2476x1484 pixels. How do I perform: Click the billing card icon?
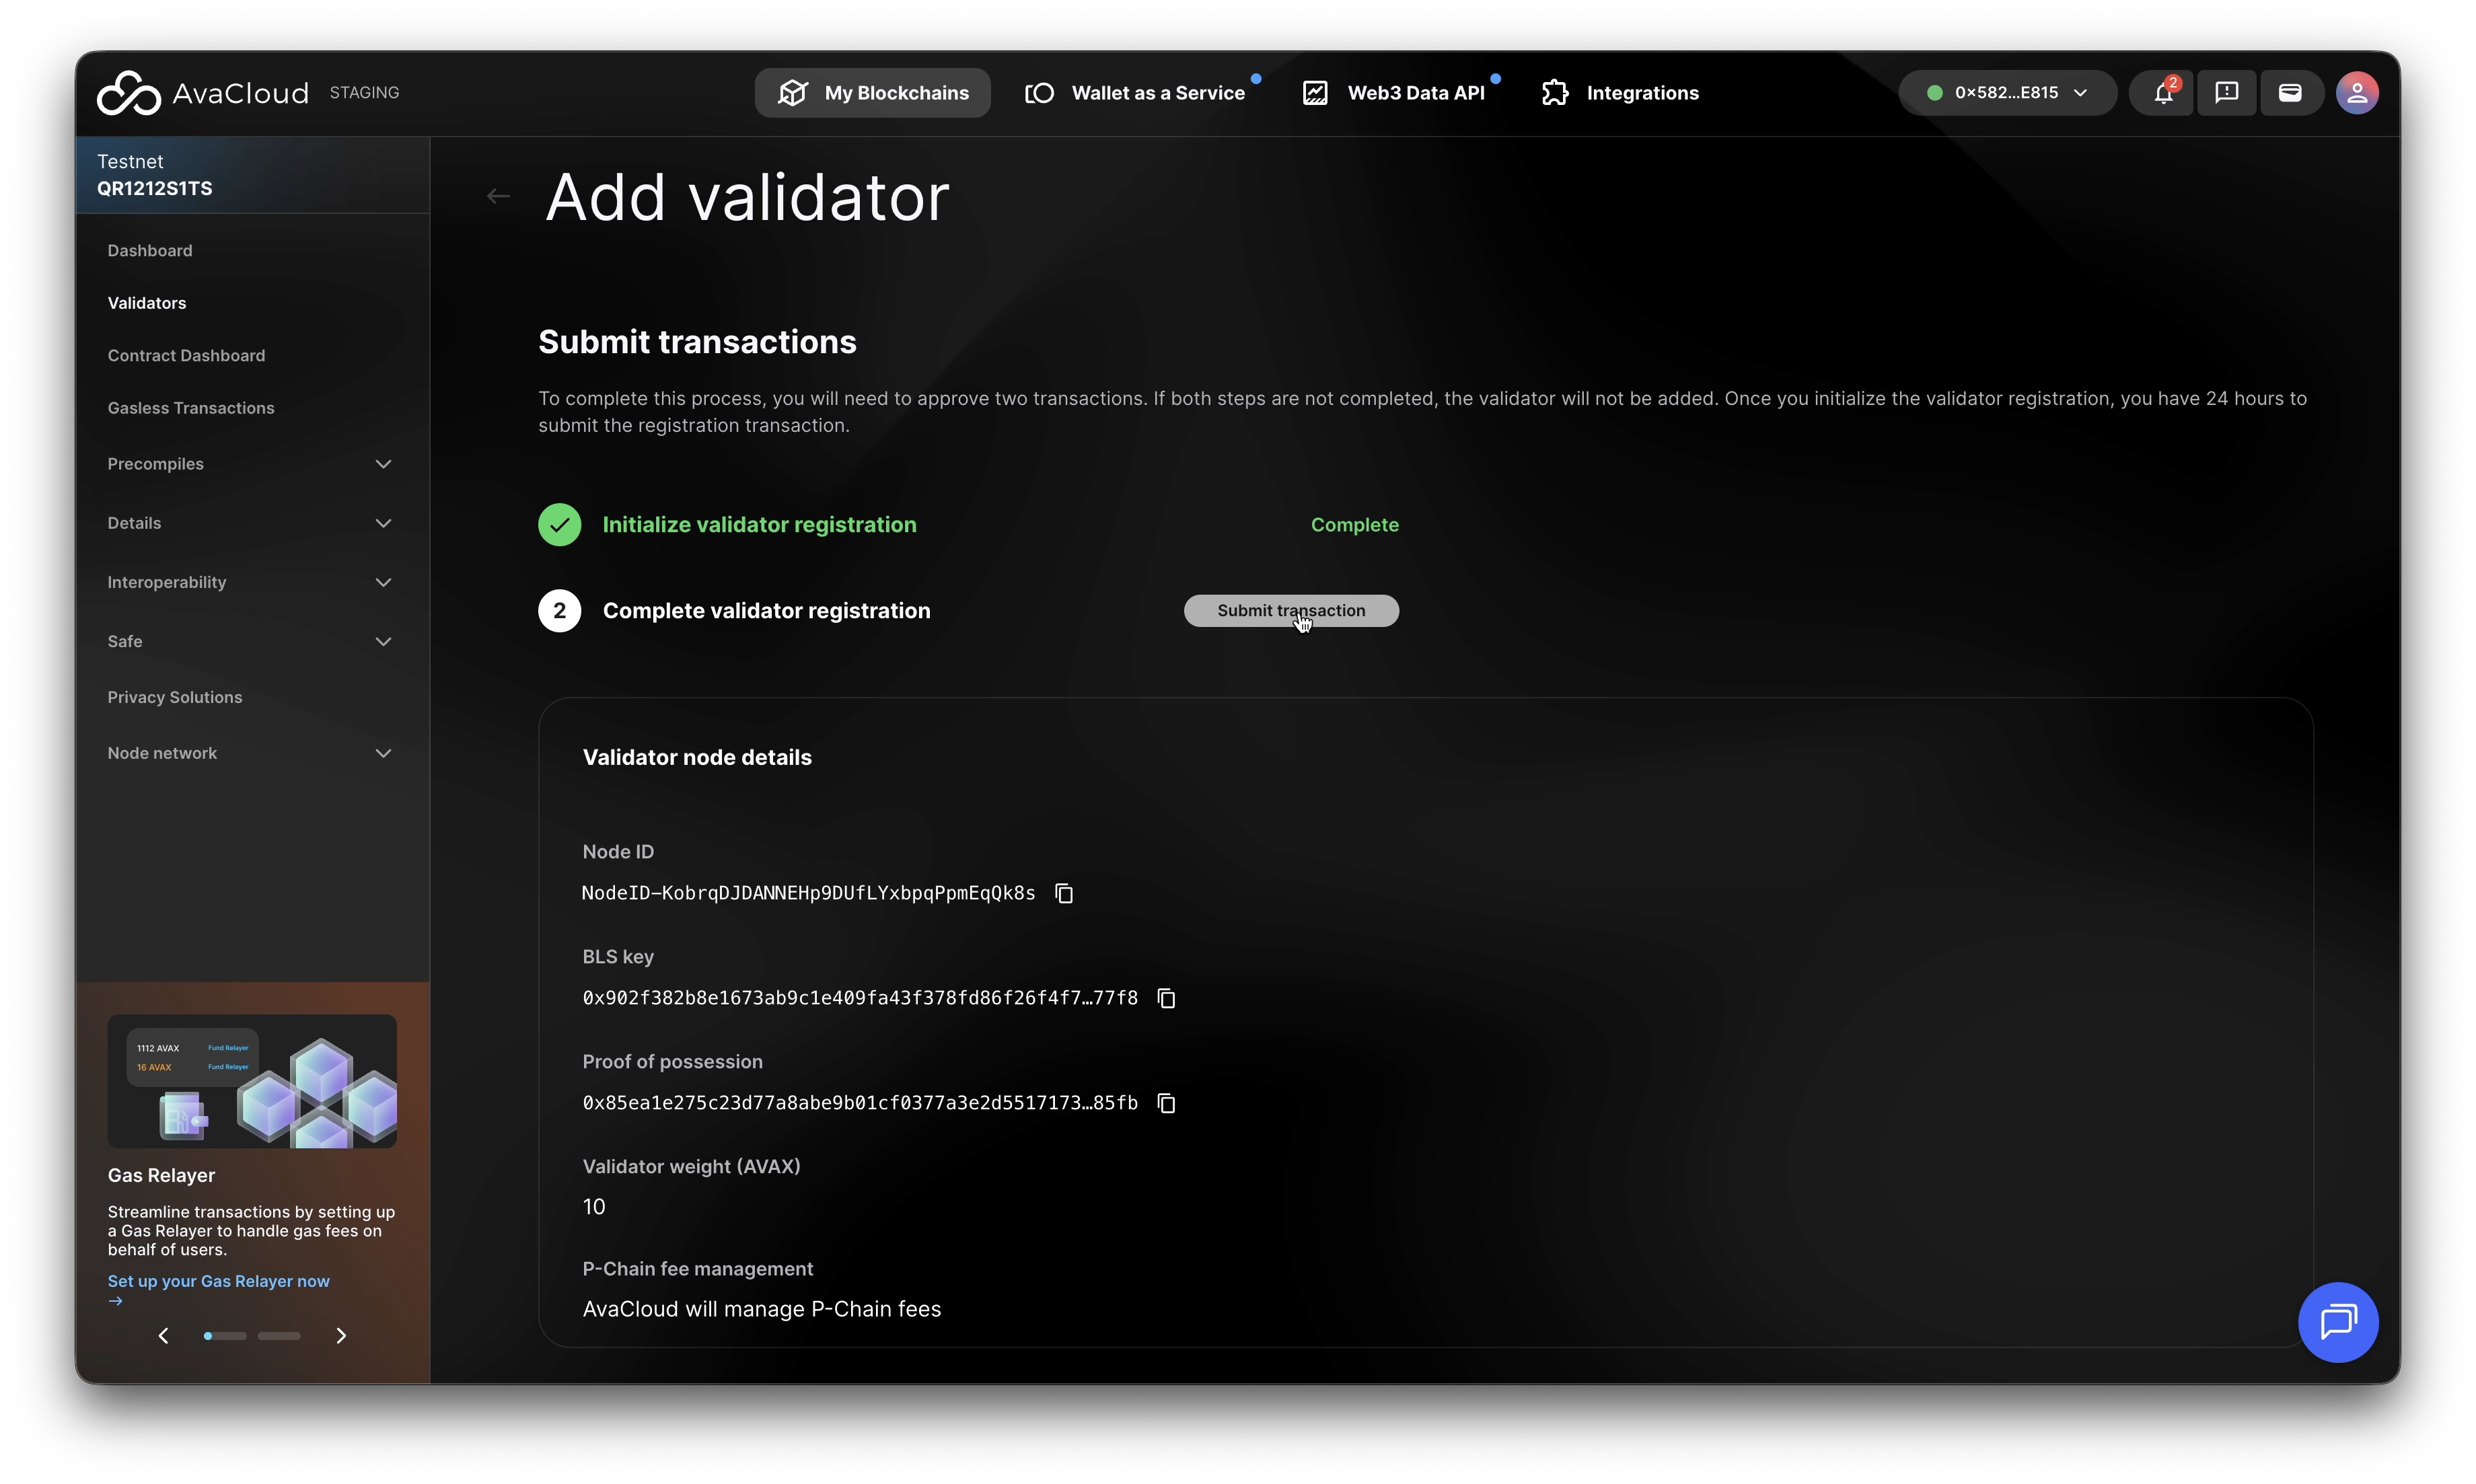[2290, 93]
